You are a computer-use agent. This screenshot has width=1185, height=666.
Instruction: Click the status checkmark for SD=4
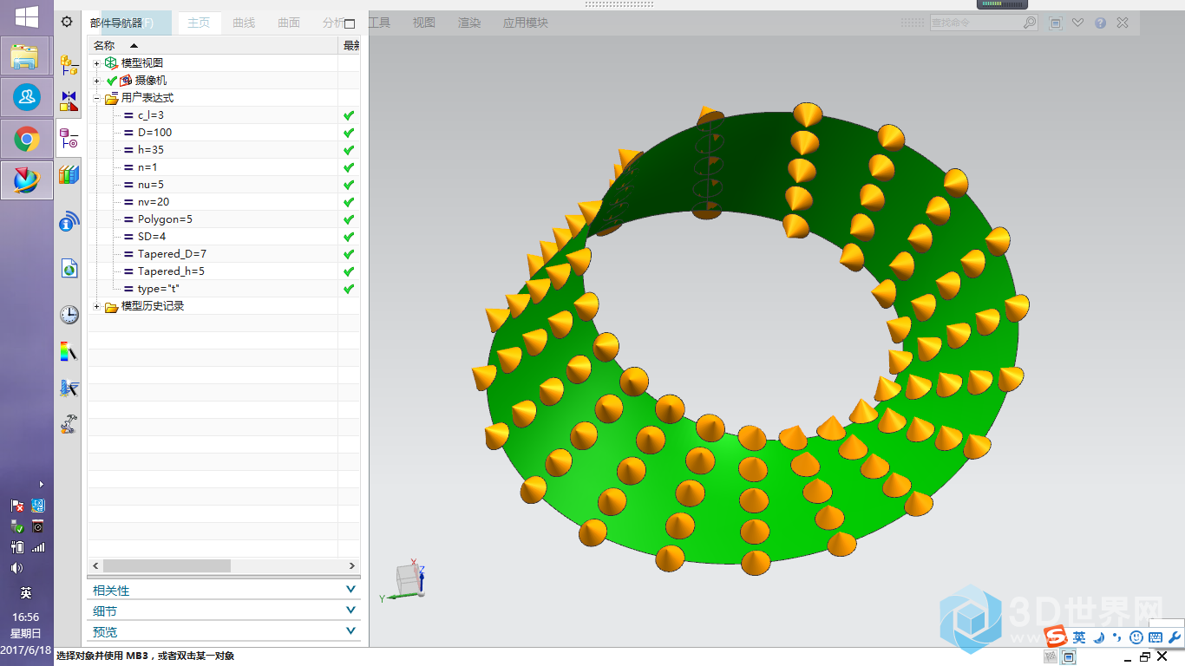coord(349,237)
